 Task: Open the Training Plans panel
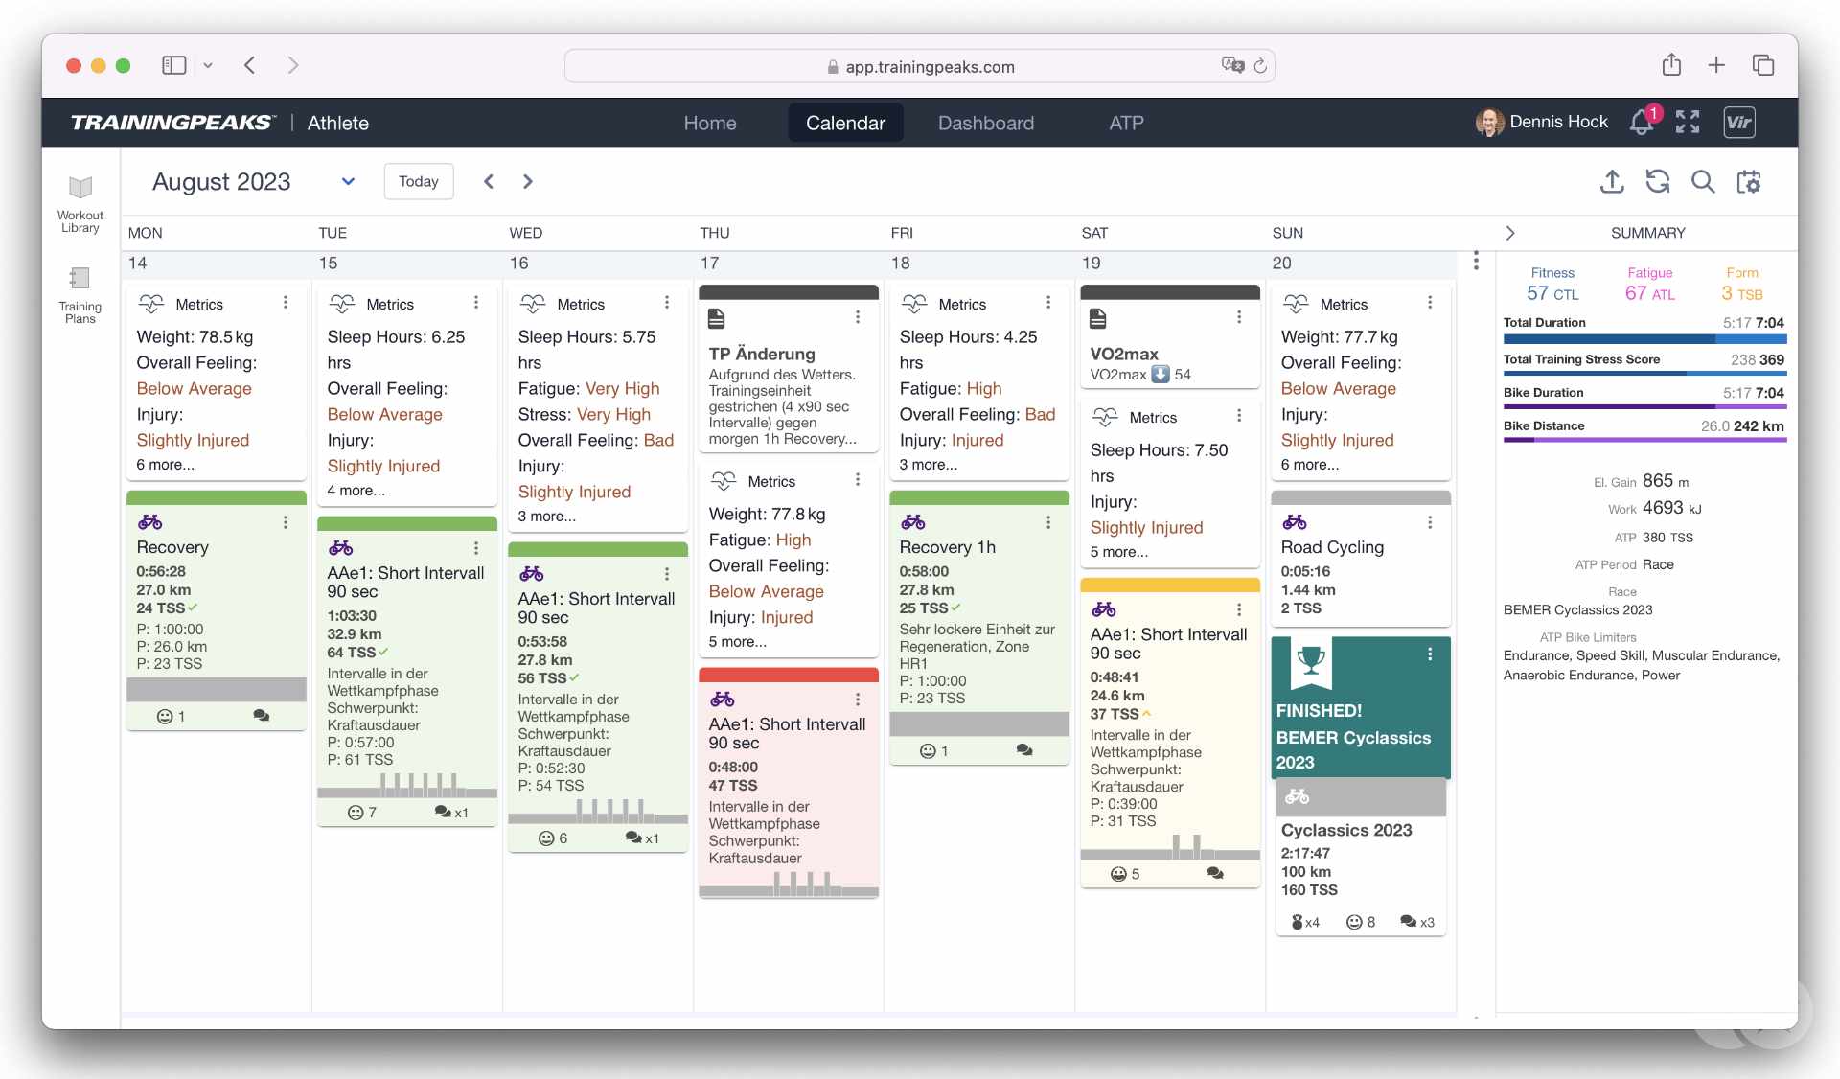[x=80, y=295]
